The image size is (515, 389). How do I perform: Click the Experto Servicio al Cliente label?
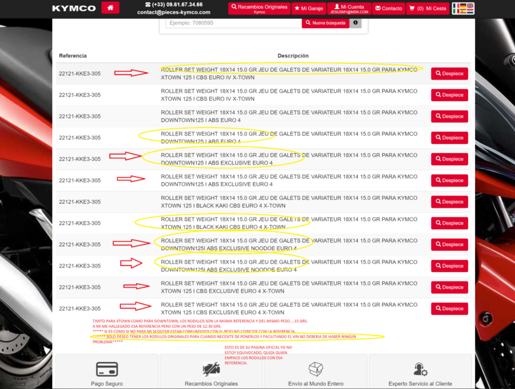click(x=420, y=384)
